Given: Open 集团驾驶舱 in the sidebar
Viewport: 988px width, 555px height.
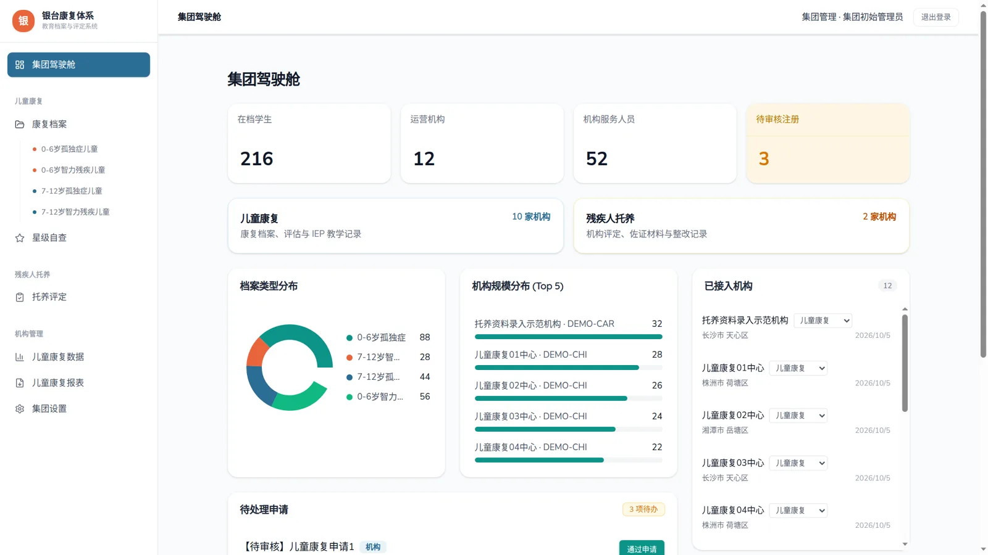Looking at the screenshot, I should tap(78, 65).
